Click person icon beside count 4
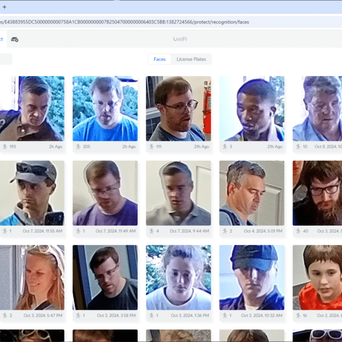This screenshot has height=342, width=342. coord(151,231)
